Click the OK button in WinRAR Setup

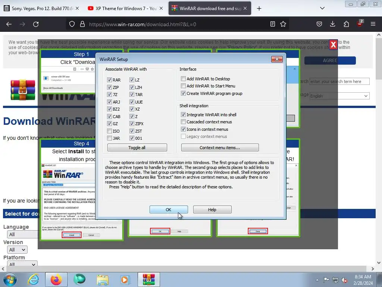point(169,209)
